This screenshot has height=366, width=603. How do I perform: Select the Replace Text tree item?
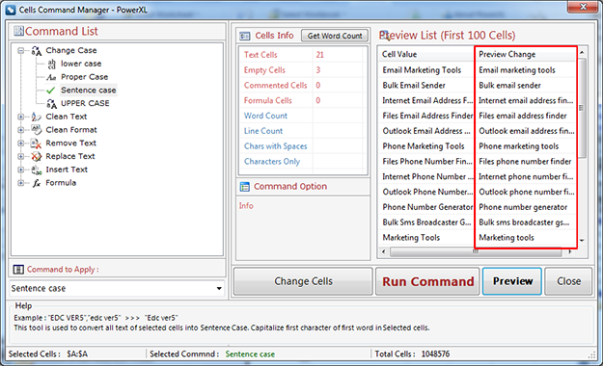tap(70, 156)
